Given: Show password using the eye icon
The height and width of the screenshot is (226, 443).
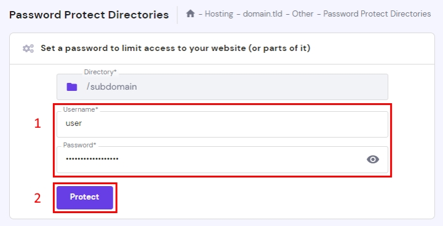Looking at the screenshot, I should pos(373,160).
